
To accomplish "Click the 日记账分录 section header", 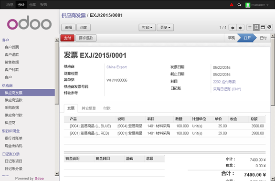I will (11, 154).
